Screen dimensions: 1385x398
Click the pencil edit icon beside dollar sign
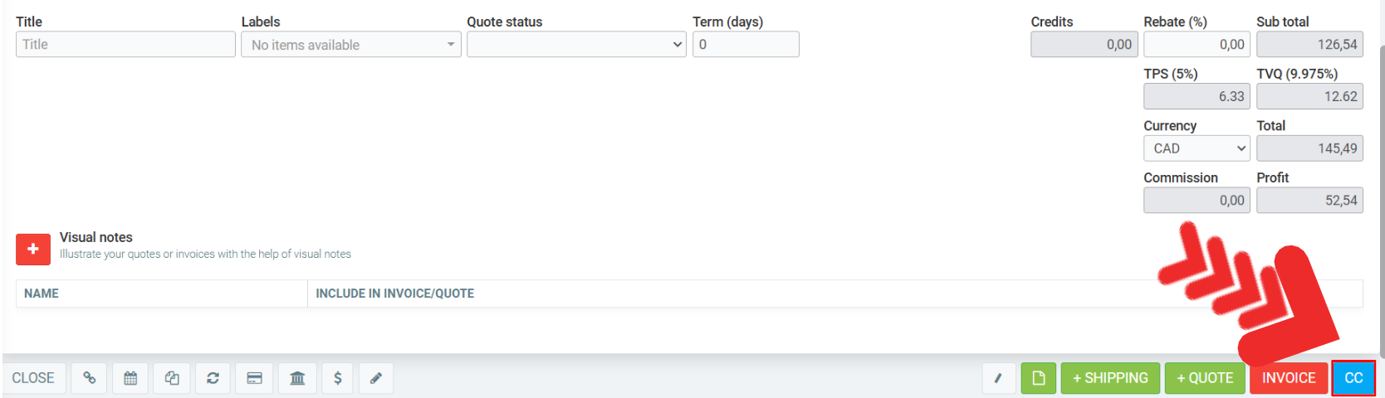click(376, 378)
